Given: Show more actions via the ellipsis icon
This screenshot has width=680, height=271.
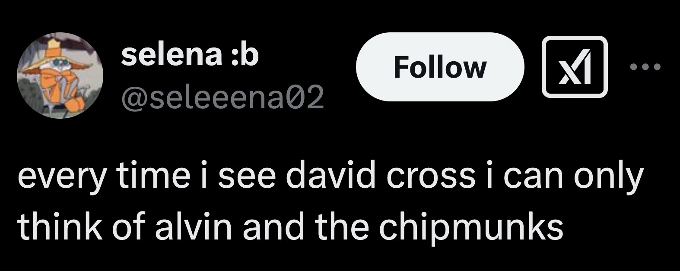Looking at the screenshot, I should (x=645, y=67).
